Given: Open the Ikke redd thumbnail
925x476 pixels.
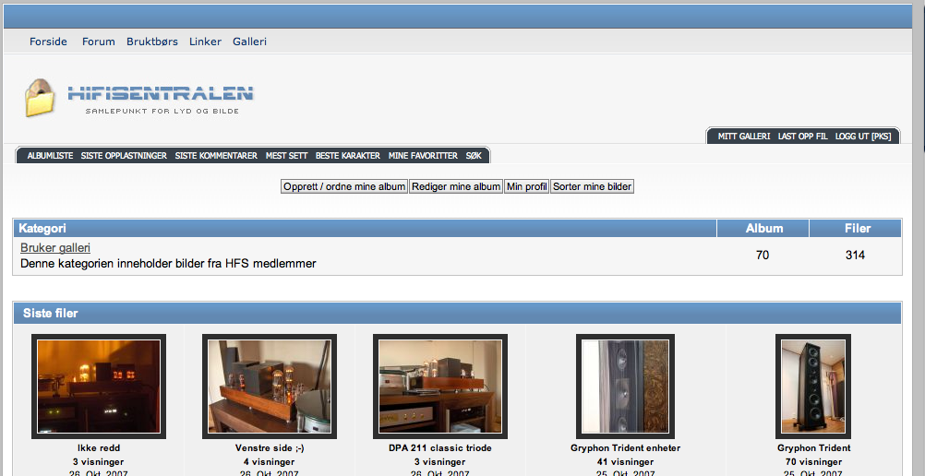Looking at the screenshot, I should tap(99, 387).
